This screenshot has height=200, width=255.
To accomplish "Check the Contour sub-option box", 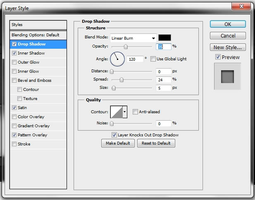I will tap(19, 90).
